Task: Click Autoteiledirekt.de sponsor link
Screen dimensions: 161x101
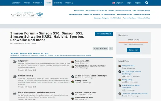Action: click(x=84, y=15)
